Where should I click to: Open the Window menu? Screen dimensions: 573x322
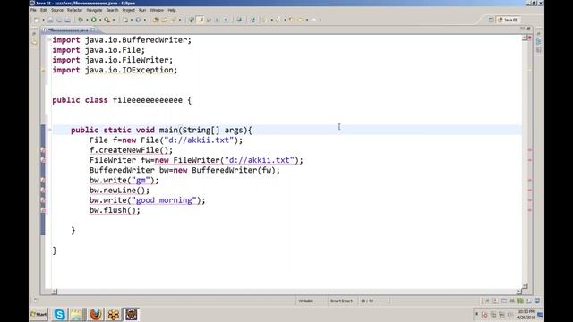[x=157, y=10]
